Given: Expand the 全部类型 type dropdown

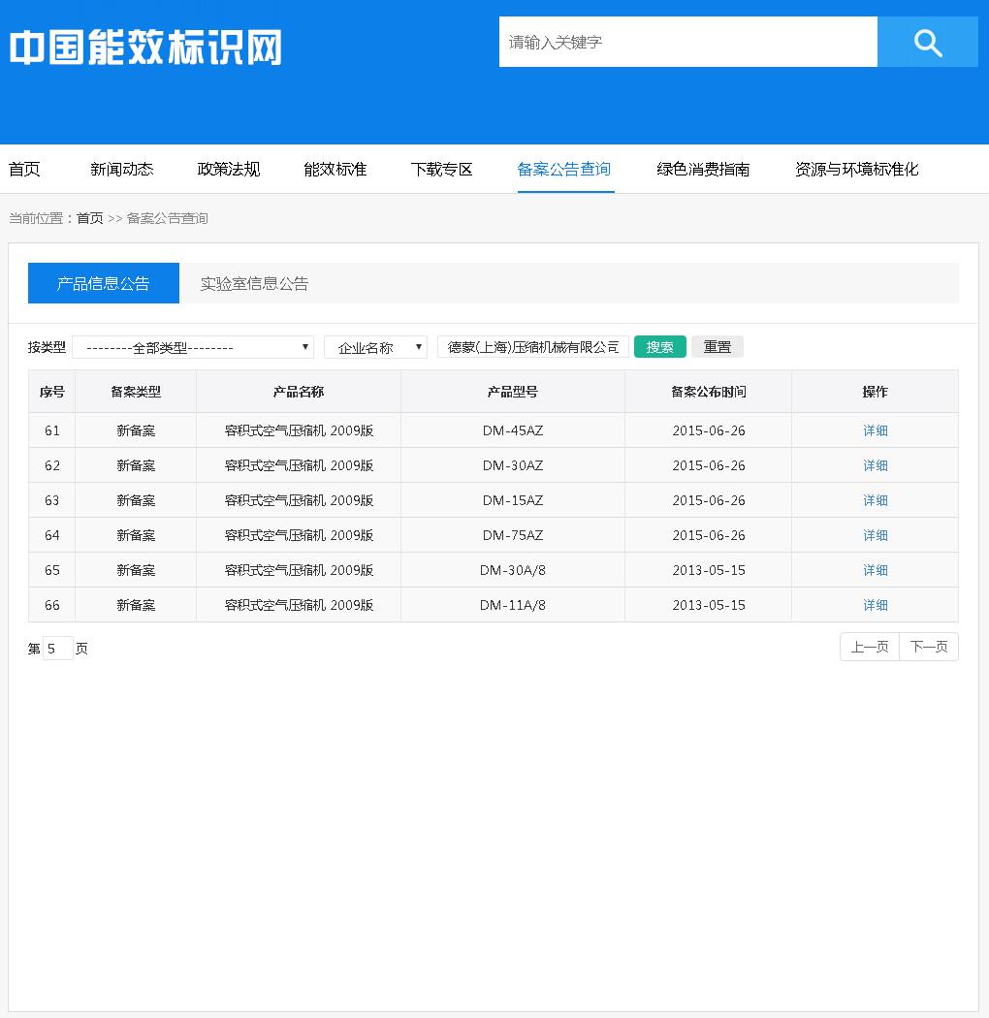Looking at the screenshot, I should tap(193, 347).
